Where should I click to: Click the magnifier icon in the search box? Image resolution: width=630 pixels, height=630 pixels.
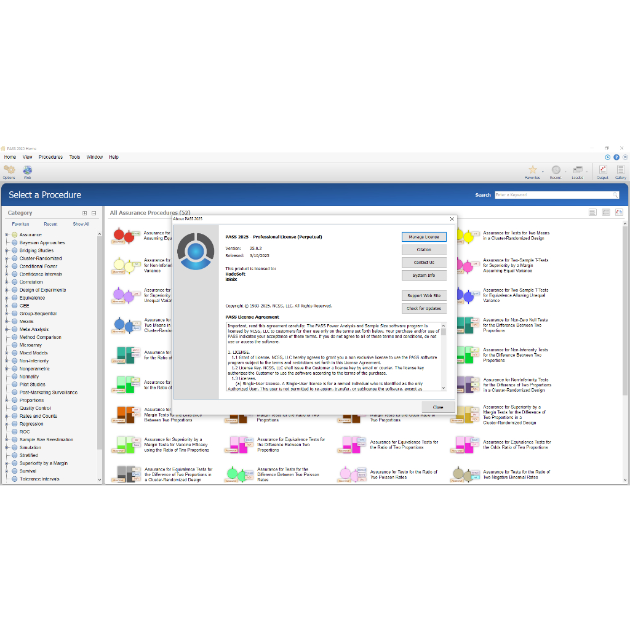point(615,195)
